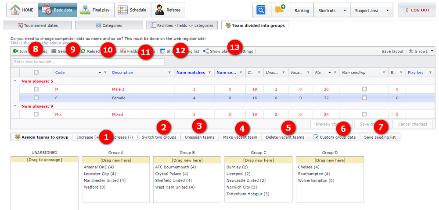Viewport: 439px width, 210px height.
Task: Switch to the Categories tab
Action: [x=109, y=25]
